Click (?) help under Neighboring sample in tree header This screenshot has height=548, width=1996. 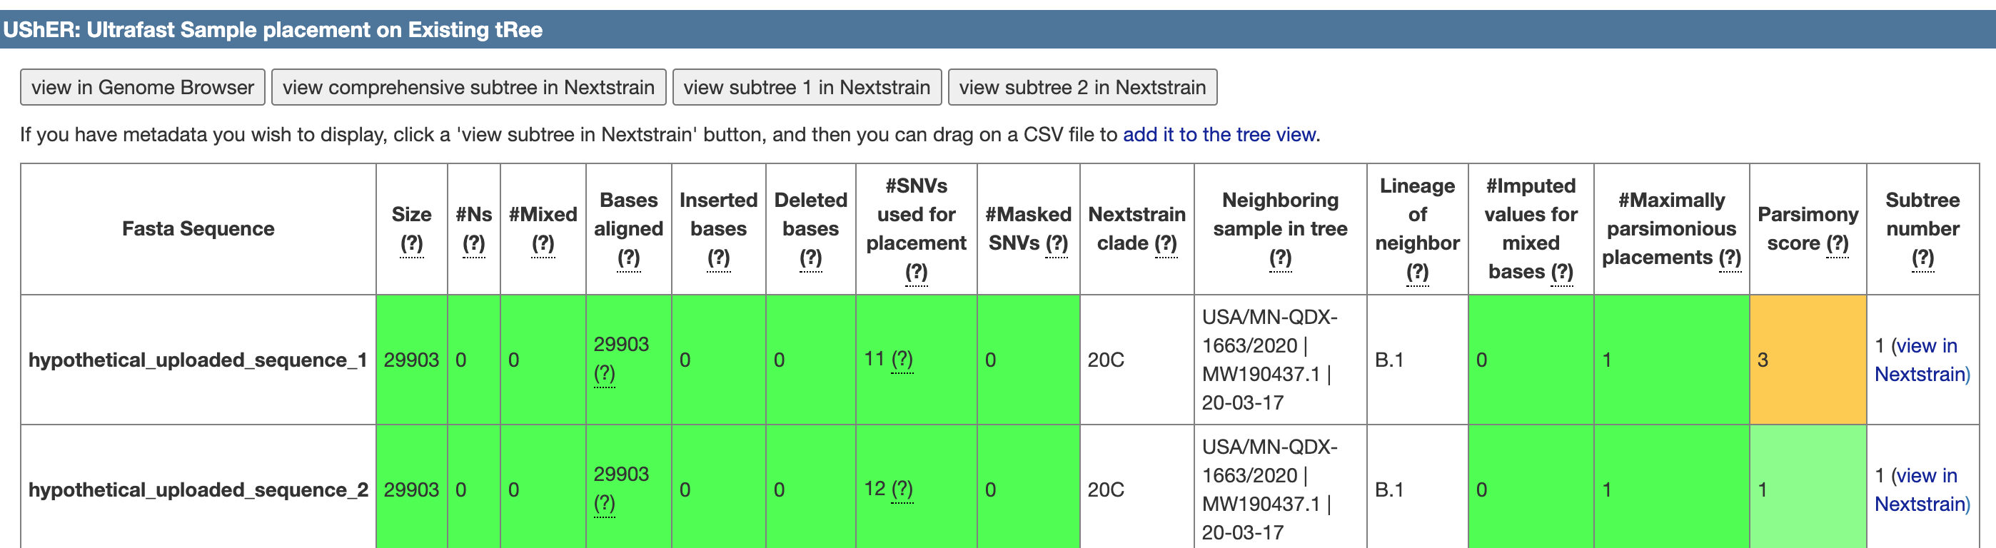tap(1280, 257)
